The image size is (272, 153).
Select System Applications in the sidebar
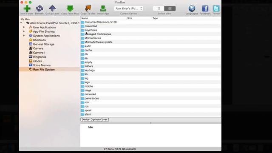[x=46, y=36]
